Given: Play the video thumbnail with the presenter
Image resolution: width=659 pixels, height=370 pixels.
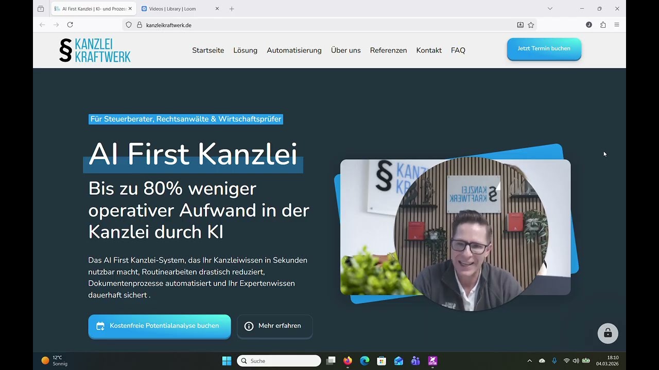Looking at the screenshot, I should click(455, 227).
